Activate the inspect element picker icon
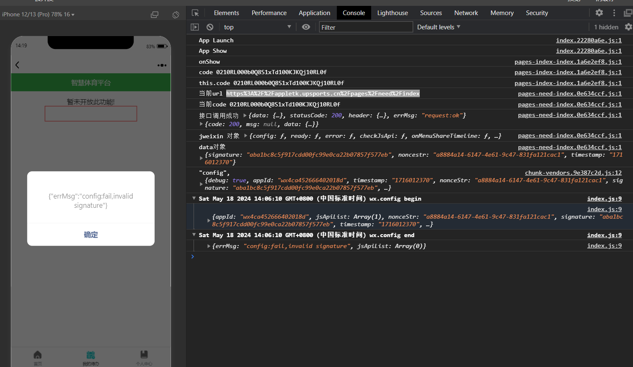The width and height of the screenshot is (633, 367). pyautogui.click(x=195, y=13)
